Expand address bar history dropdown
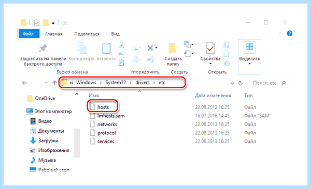The height and width of the screenshot is (189, 311). (232, 83)
